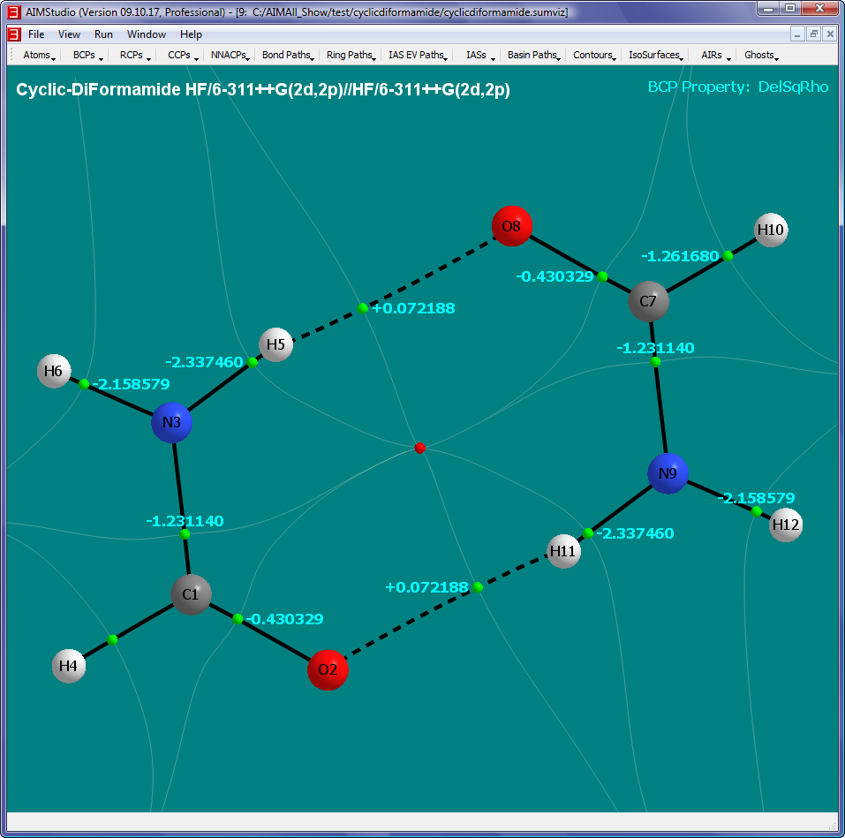This screenshot has width=845, height=838.
Task: Expand the BCPs toolbar dropdown
Action: click(x=87, y=55)
